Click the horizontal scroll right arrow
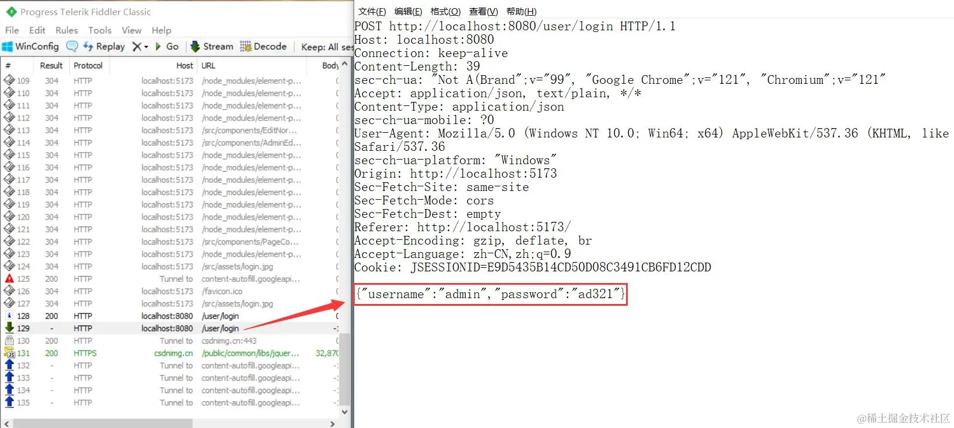Screen dimensions: 954x428 click(333, 423)
